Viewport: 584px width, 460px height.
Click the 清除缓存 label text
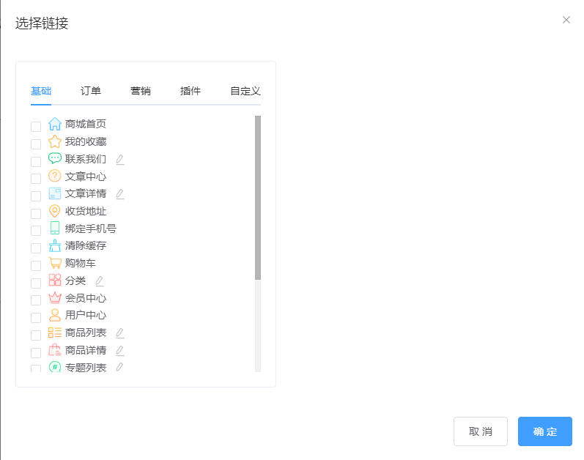point(86,245)
